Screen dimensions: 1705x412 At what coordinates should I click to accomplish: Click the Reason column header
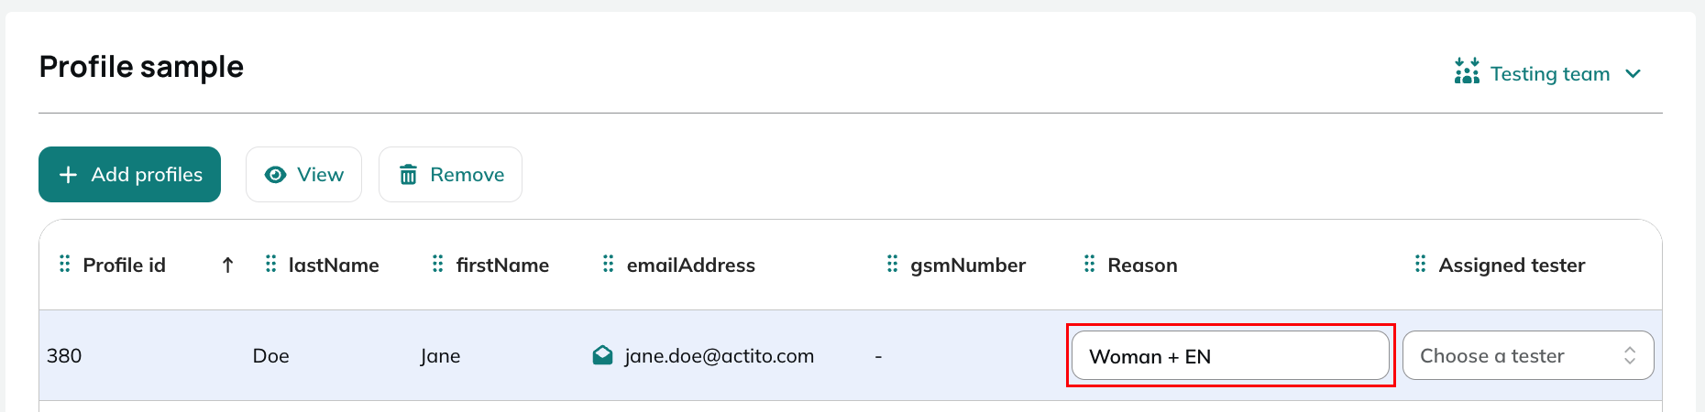(1142, 265)
